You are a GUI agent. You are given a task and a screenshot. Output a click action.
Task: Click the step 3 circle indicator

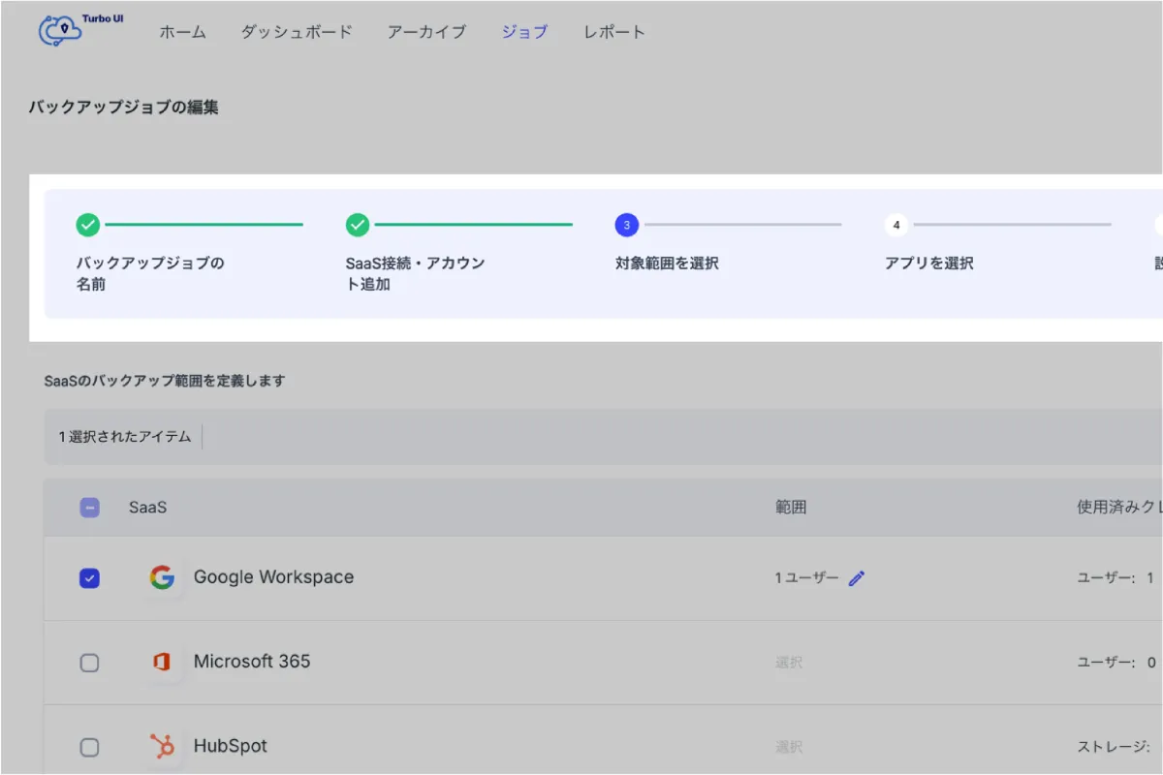coord(626,225)
